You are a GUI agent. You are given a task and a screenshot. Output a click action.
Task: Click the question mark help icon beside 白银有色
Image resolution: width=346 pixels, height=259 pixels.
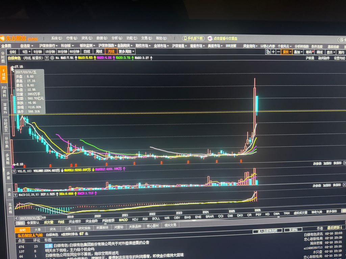tap(47, 58)
